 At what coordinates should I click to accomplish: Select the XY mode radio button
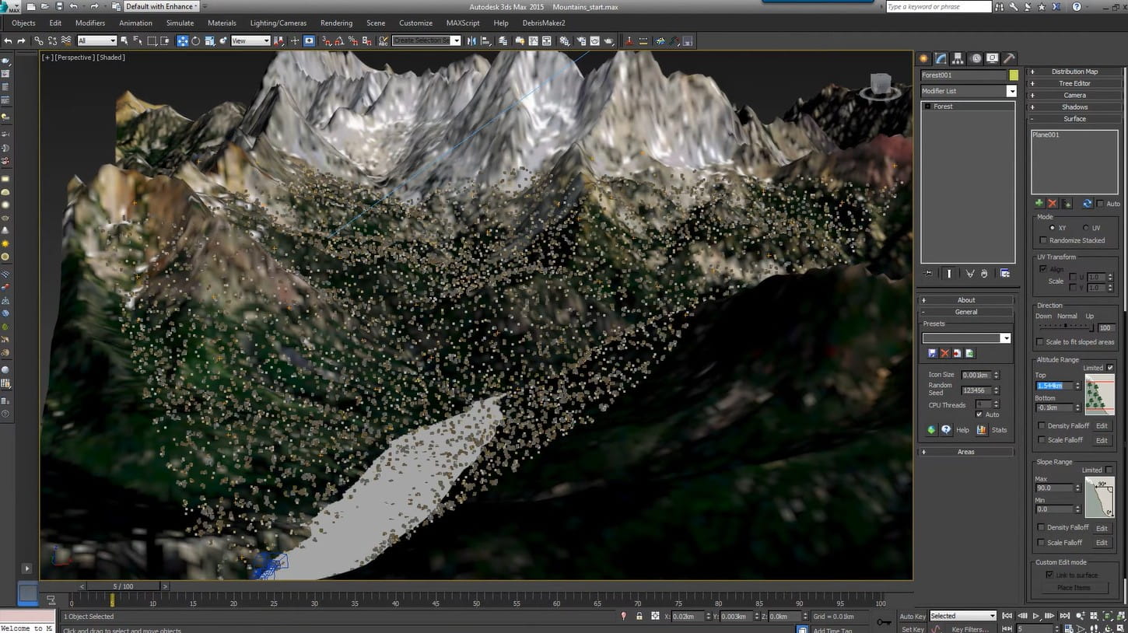coord(1053,228)
